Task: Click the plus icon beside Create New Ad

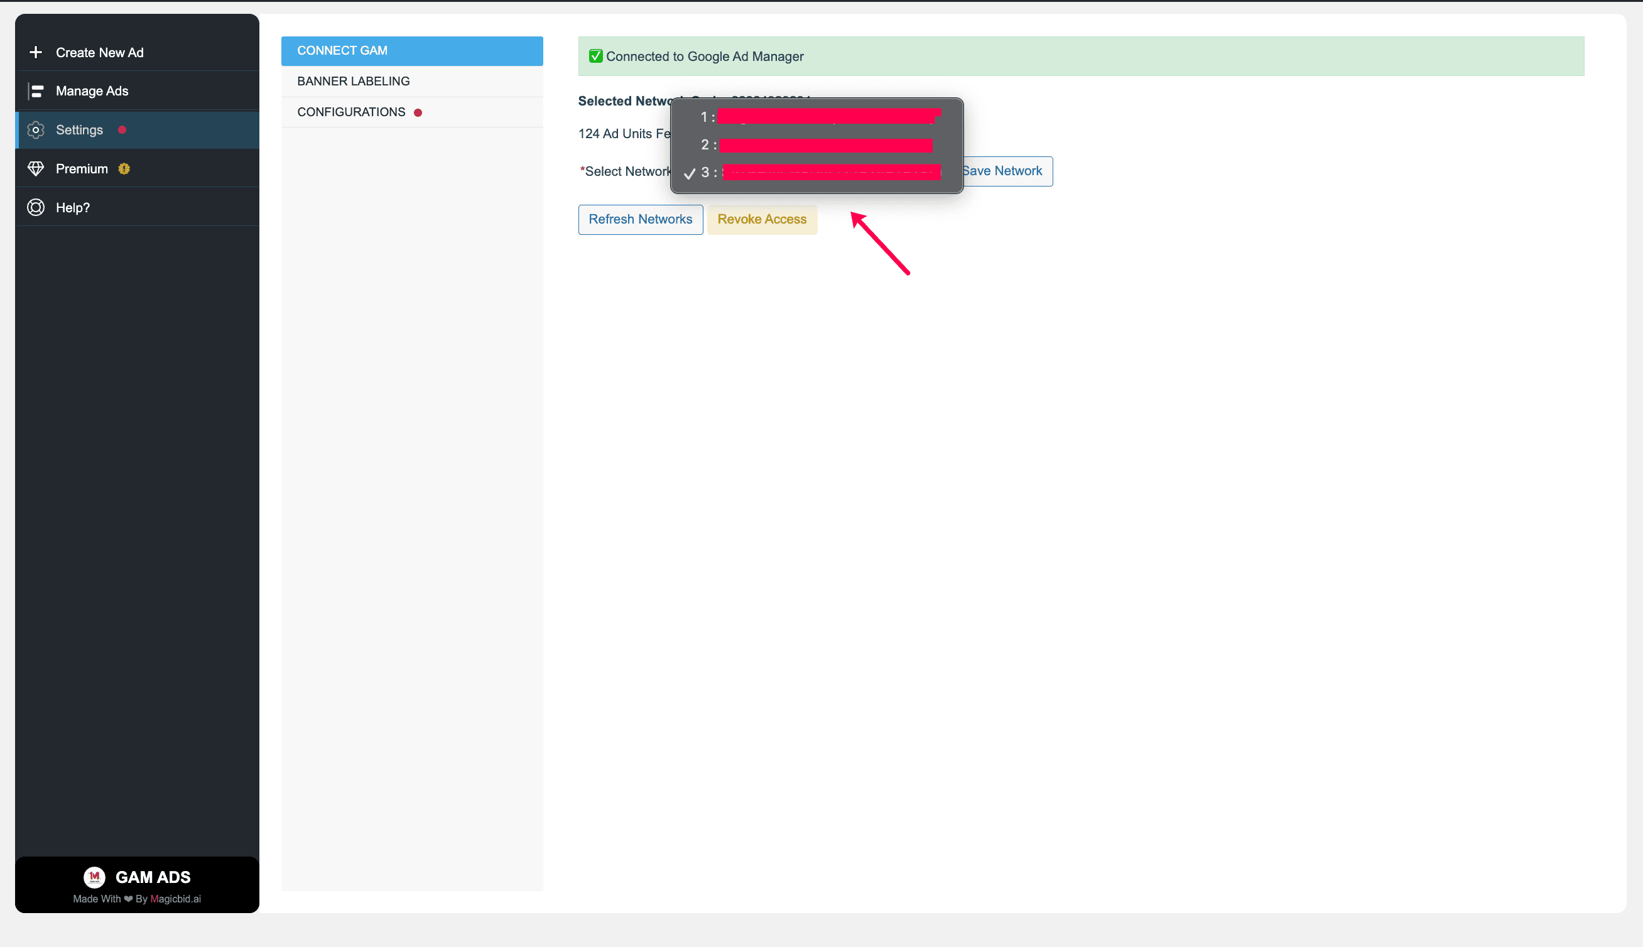Action: tap(36, 52)
